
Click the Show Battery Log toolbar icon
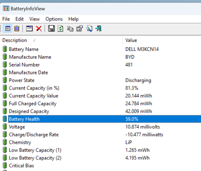pos(17,28)
